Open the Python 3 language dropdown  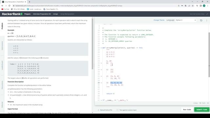point(186,20)
